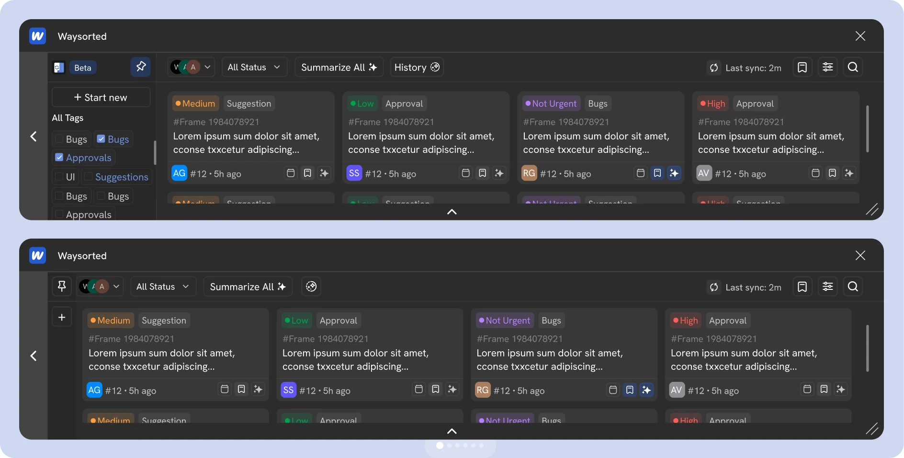The height and width of the screenshot is (458, 904).
Task: Click bookmark icon on RG card in bottom window
Action: pos(630,389)
